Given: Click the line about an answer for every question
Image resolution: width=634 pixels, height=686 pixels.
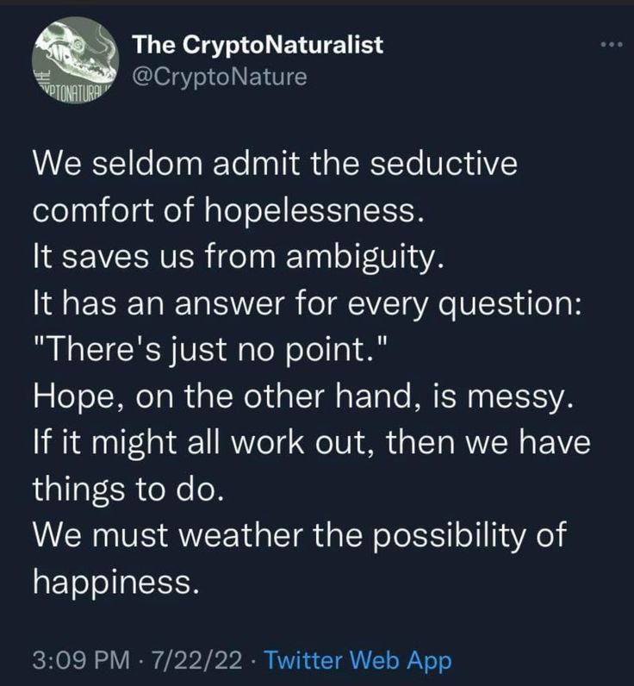Looking at the screenshot, I should [306, 302].
